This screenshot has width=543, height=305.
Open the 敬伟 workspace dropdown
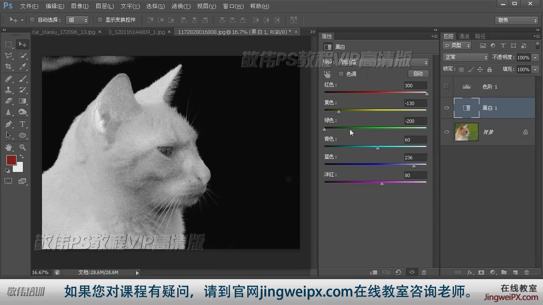[x=516, y=20]
